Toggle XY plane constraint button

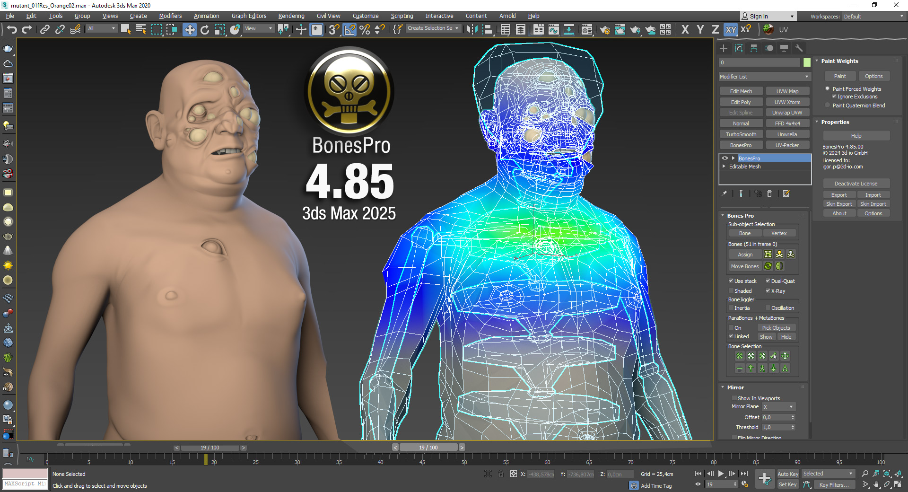(731, 30)
